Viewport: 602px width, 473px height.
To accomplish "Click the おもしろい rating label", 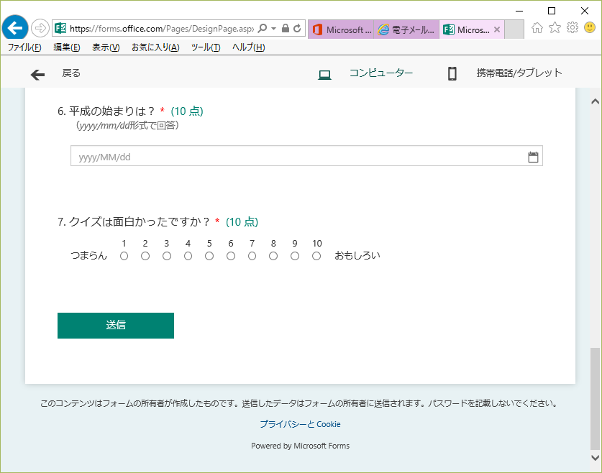I will pyautogui.click(x=357, y=255).
